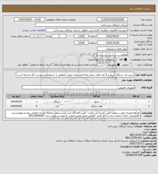
Task: Click the remaining days field showing 3
Action: point(59,36)
